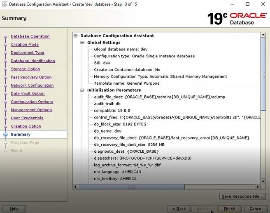Click the Java app icon in title bar
The height and width of the screenshot is (213, 270).
[x=5, y=4]
